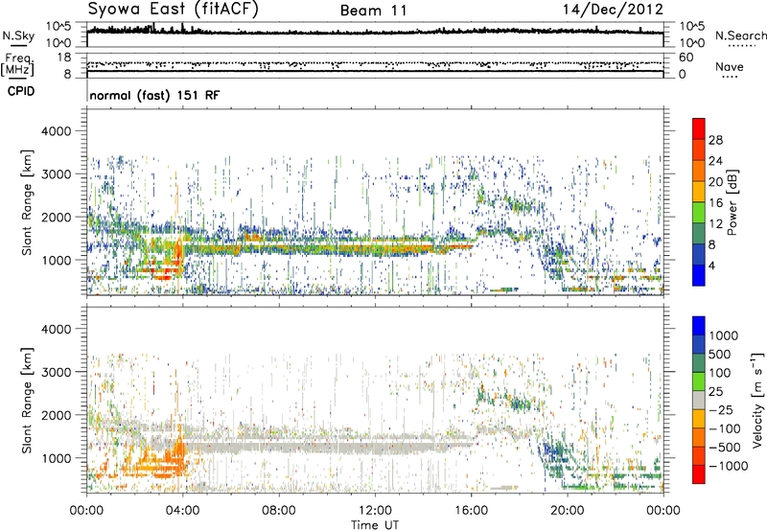Click the '04:00' time axis label

pos(182,511)
